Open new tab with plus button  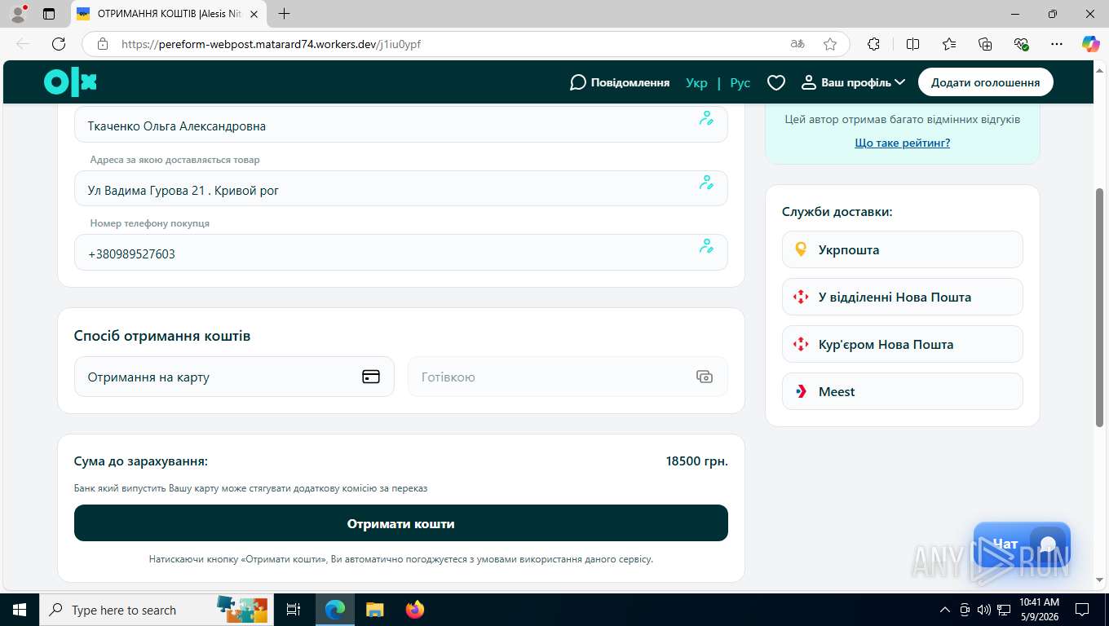(x=284, y=14)
